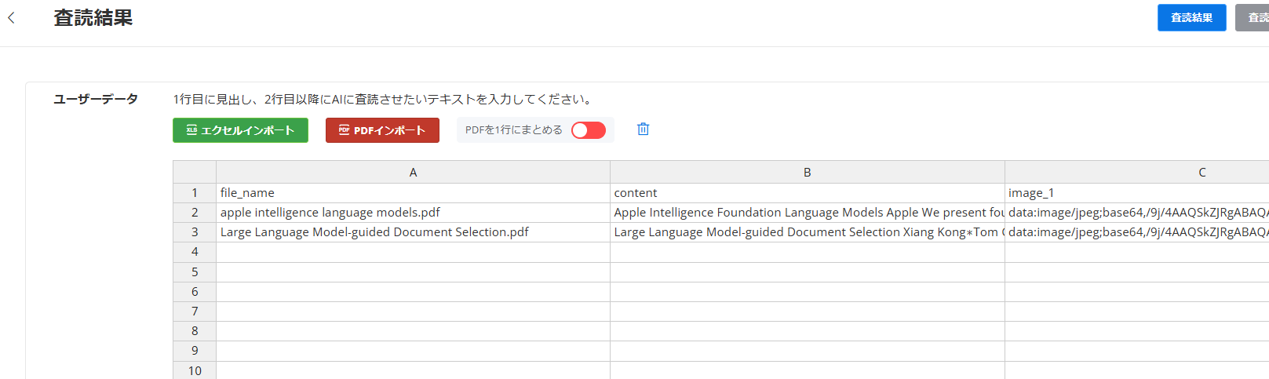The width and height of the screenshot is (1269, 379).
Task: Click the select-all corner cell of the grid
Action: coord(195,173)
